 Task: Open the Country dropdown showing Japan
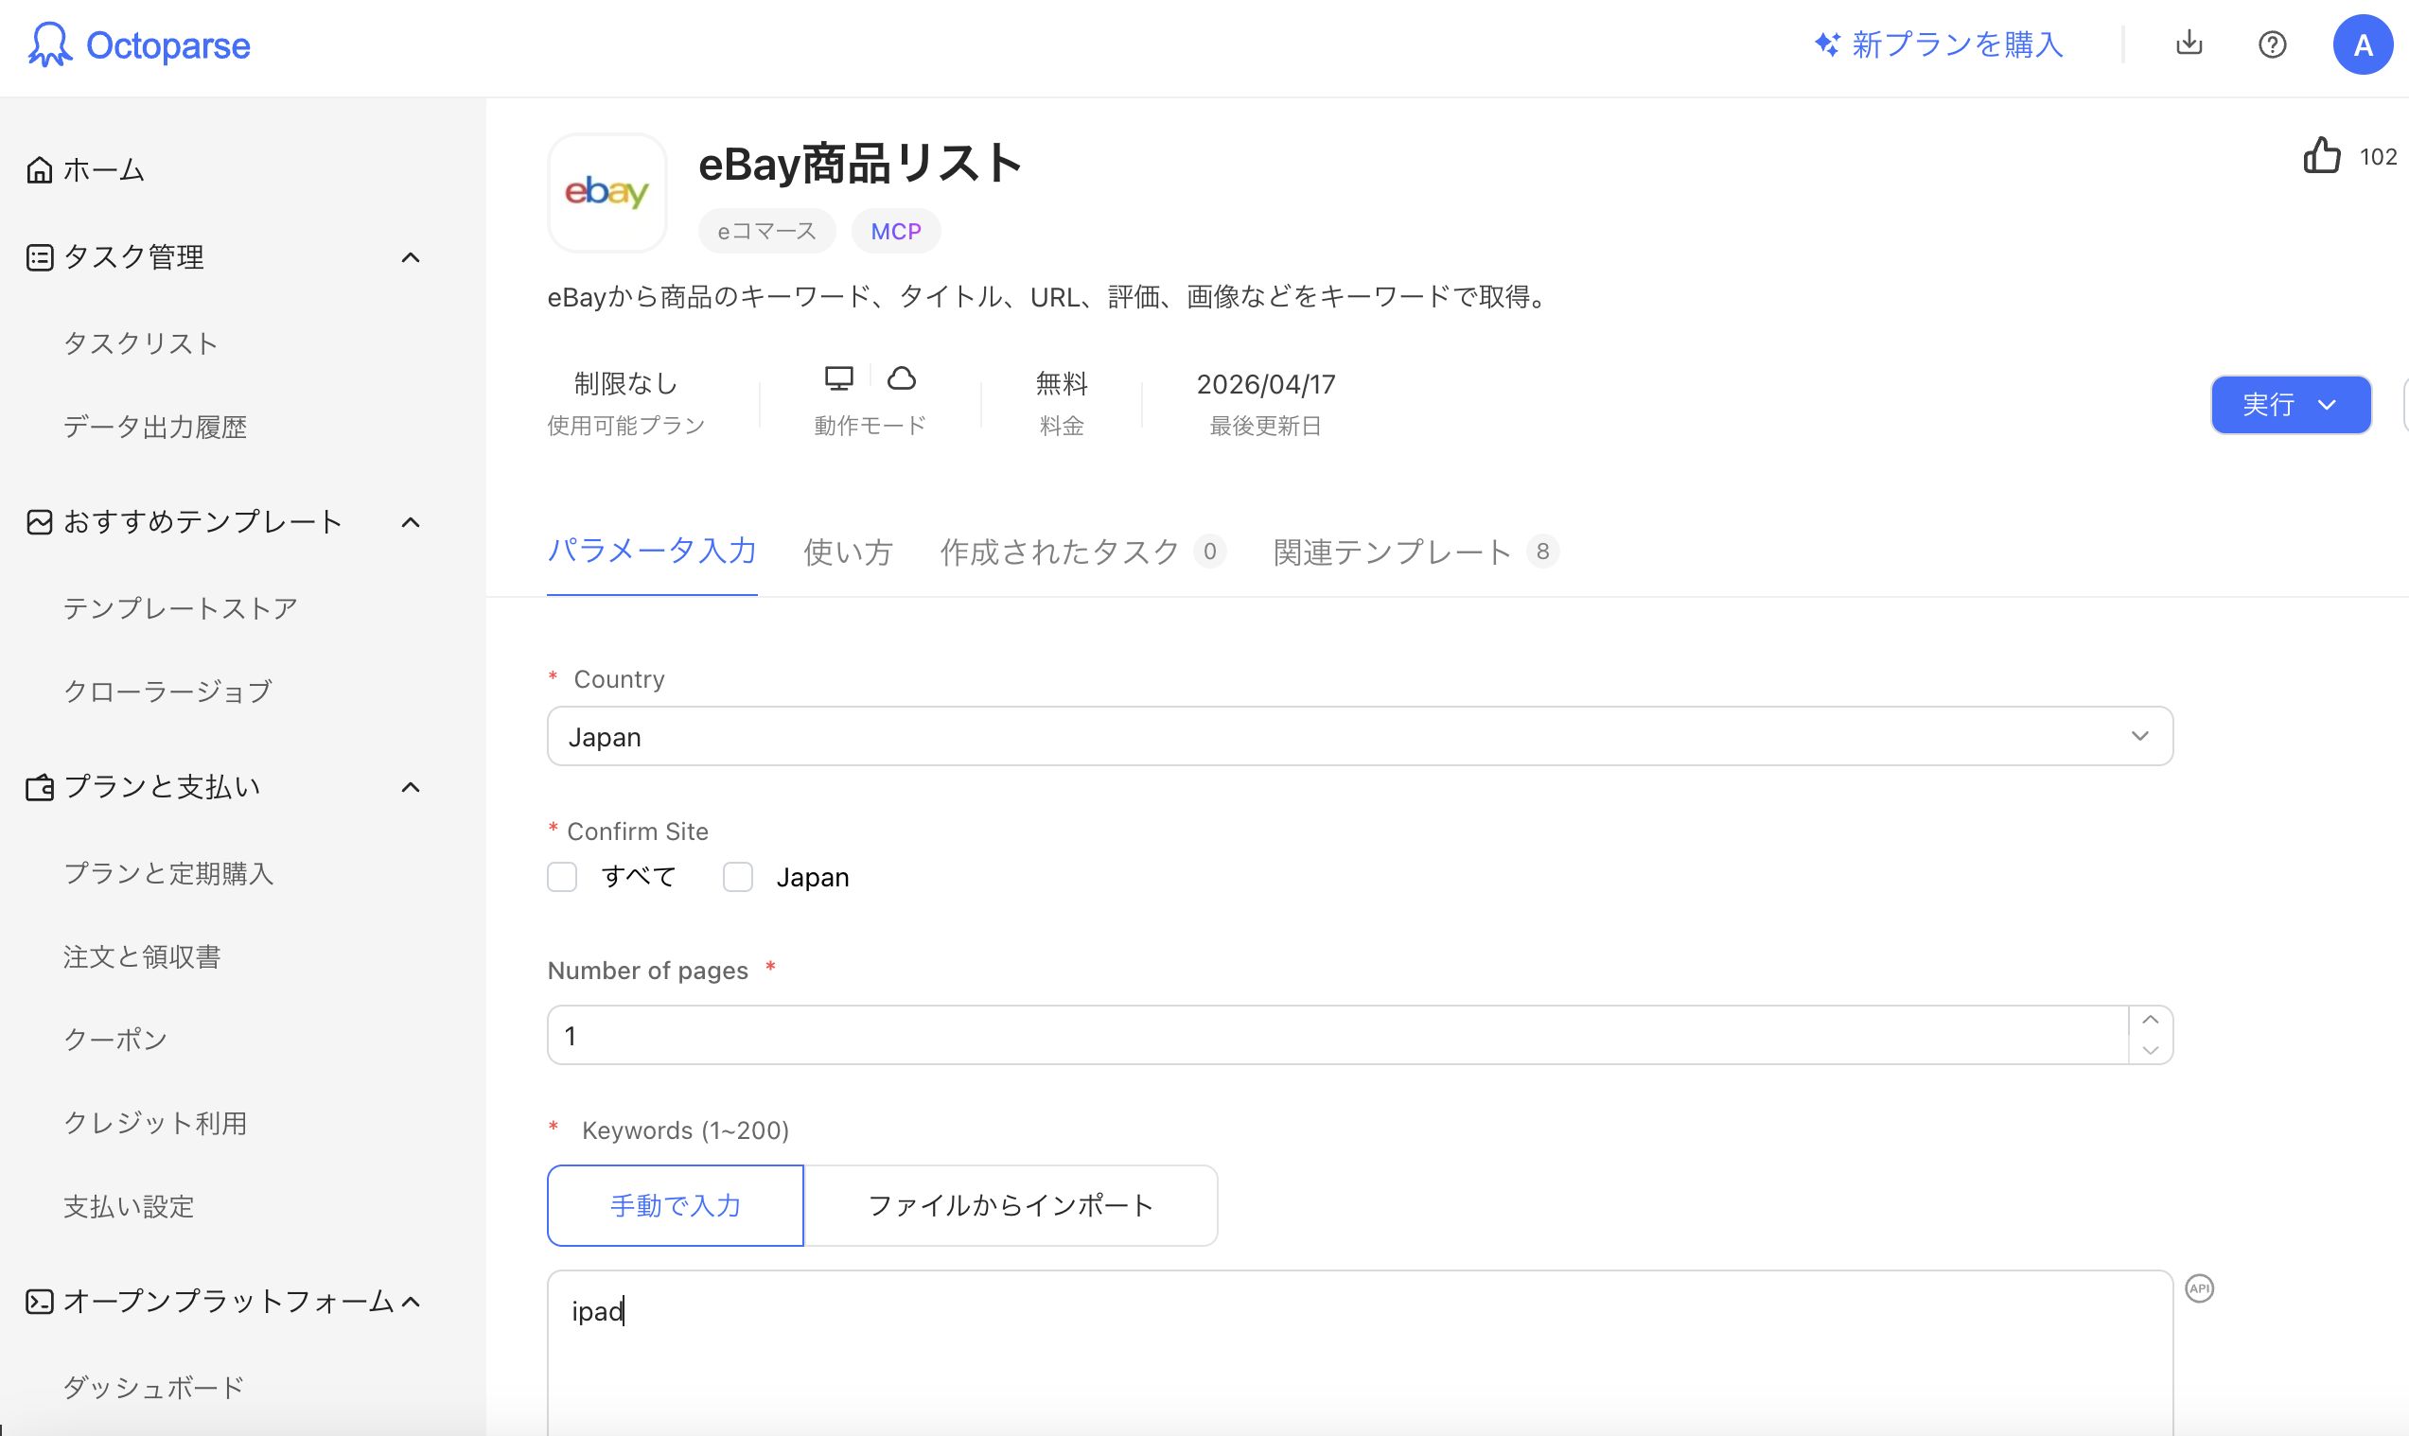coord(1360,736)
